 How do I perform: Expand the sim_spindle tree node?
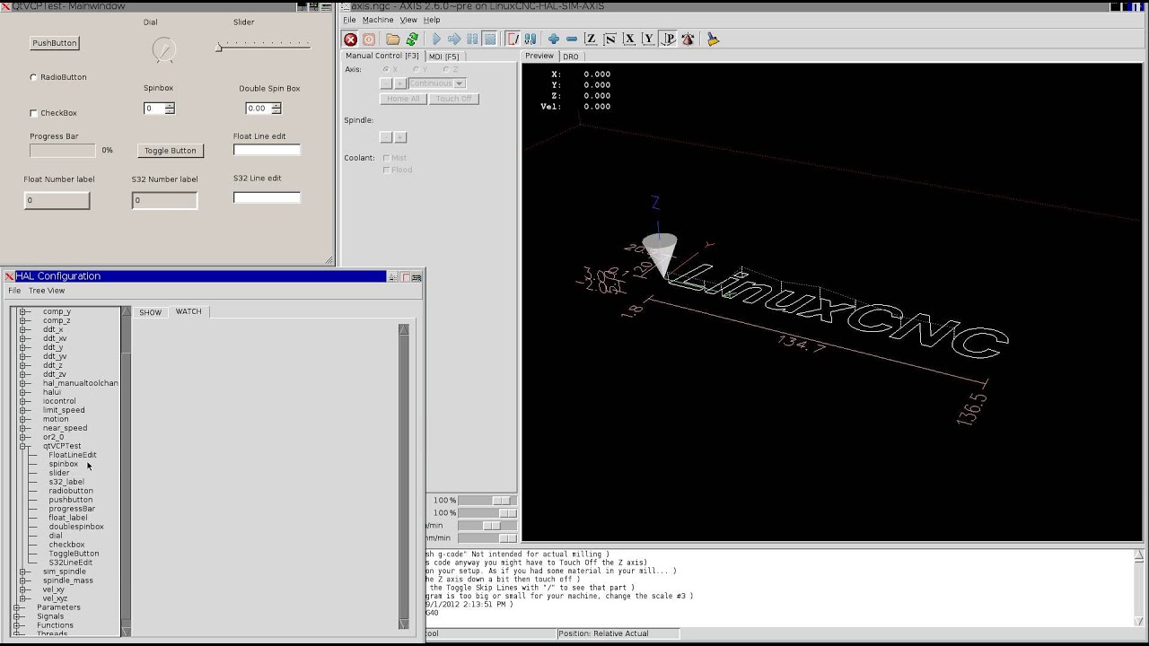[x=24, y=572]
